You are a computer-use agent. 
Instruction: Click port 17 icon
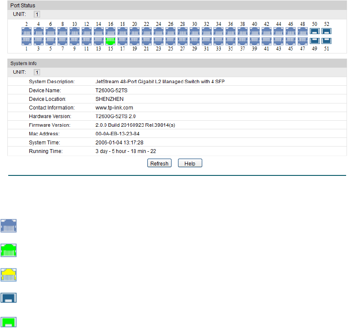[123, 41]
